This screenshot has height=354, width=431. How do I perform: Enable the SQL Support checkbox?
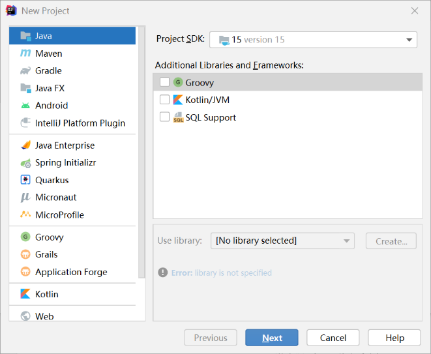point(165,117)
